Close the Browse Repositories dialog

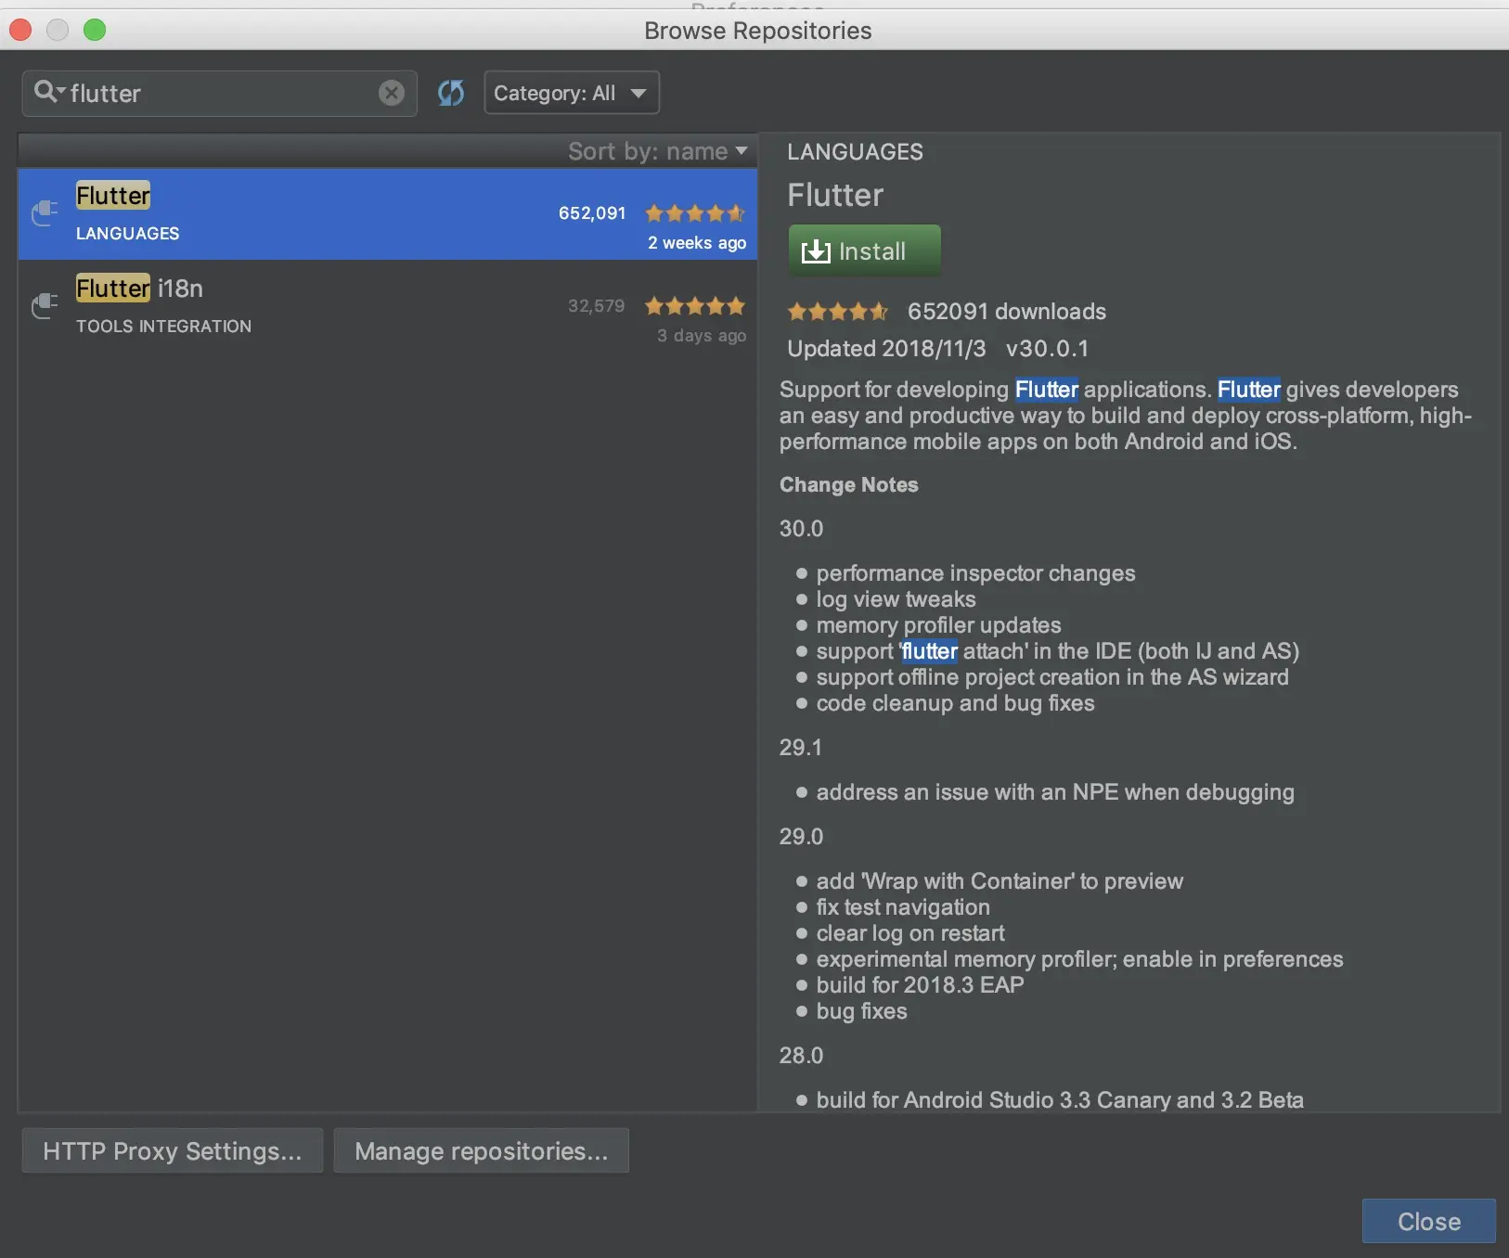[1428, 1221]
